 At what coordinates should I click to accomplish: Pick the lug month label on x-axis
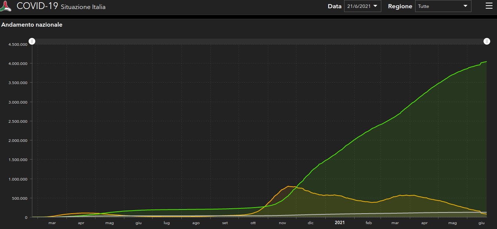pyautogui.click(x=166, y=223)
